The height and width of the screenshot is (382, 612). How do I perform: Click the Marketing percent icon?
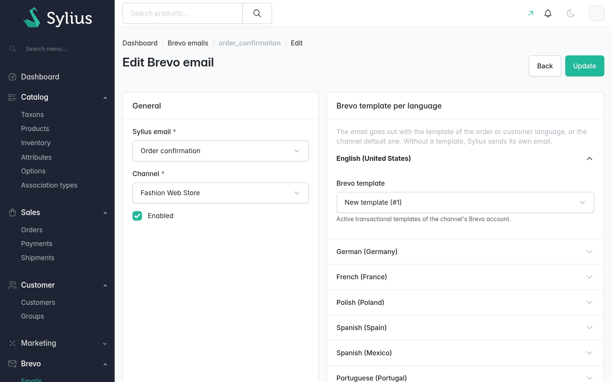click(x=13, y=343)
